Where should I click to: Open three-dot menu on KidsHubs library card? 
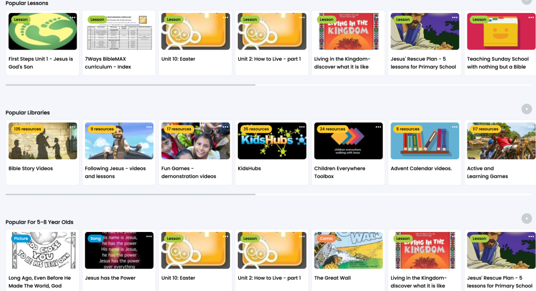click(302, 127)
